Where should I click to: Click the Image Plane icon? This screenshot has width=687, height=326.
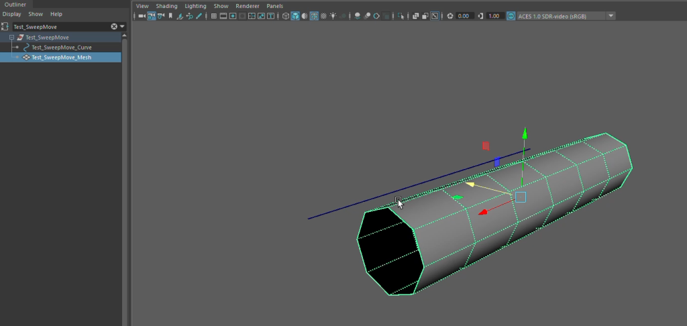pos(180,15)
